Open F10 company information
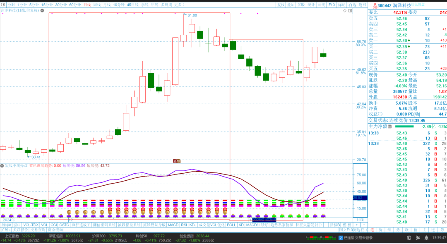This screenshot has height=244, width=447. tap(332, 5)
